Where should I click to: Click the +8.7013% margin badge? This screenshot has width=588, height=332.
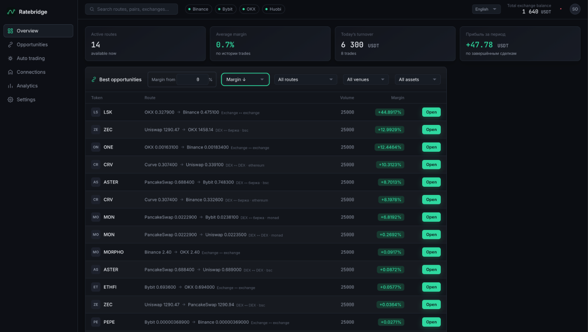[x=391, y=182]
